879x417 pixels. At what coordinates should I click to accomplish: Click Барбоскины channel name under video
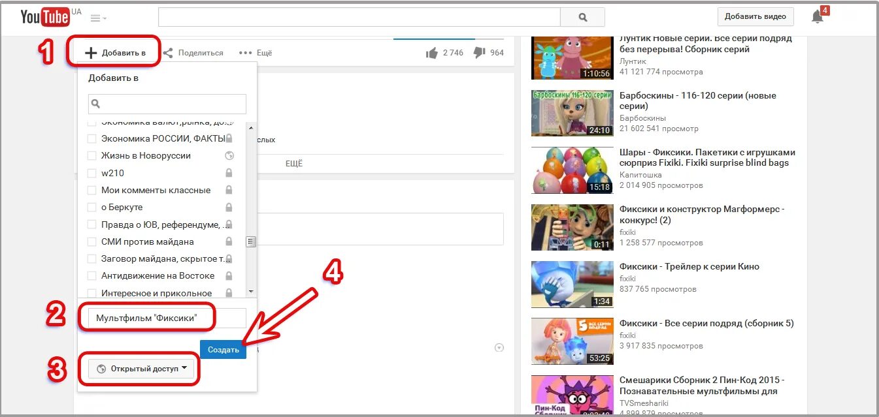642,118
